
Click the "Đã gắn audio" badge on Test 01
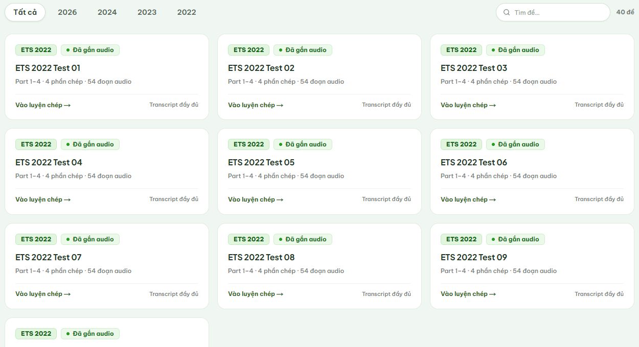click(90, 49)
